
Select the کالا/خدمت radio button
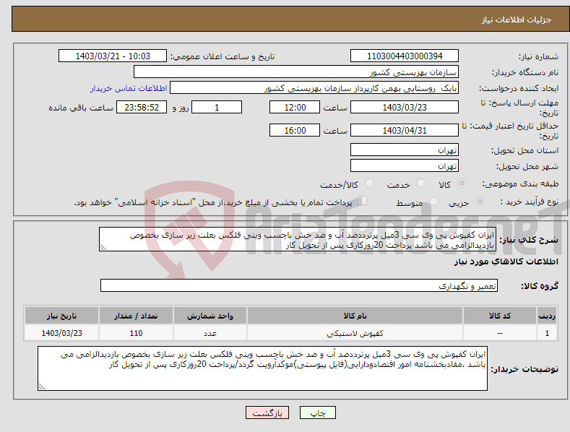(x=369, y=183)
